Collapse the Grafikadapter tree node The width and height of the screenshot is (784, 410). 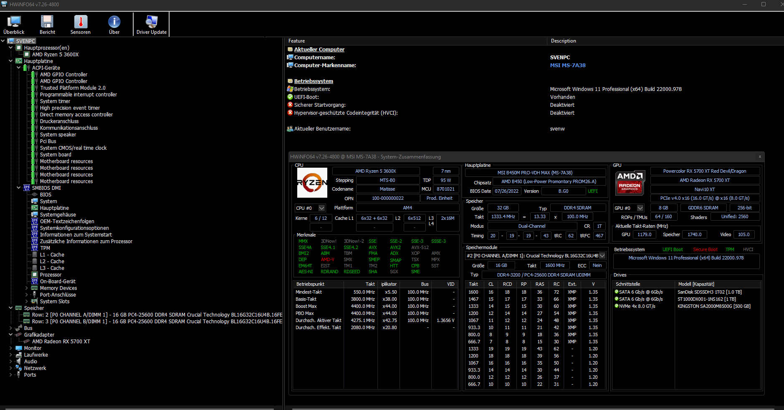tap(11, 335)
